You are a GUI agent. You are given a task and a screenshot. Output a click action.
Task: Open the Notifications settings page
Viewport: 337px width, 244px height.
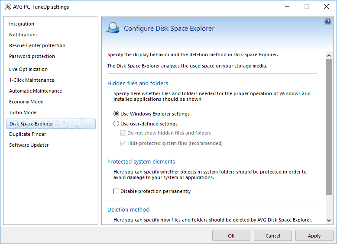(x=23, y=35)
